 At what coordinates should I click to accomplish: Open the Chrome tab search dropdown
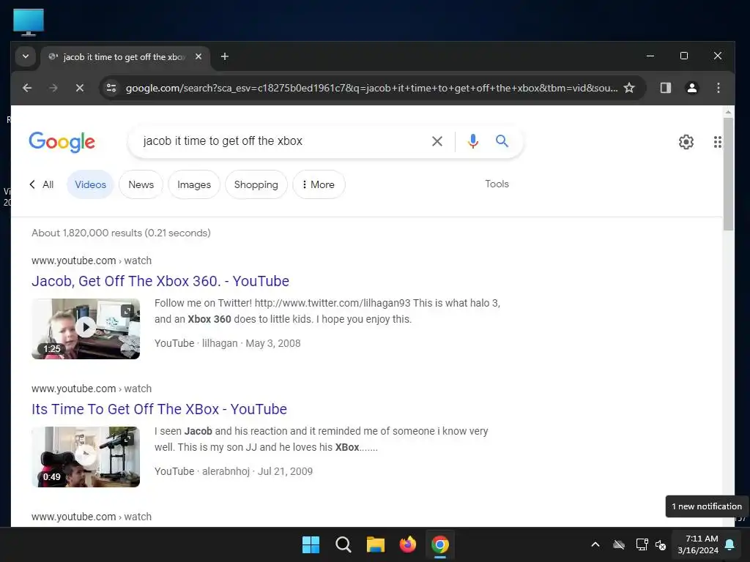coord(26,56)
